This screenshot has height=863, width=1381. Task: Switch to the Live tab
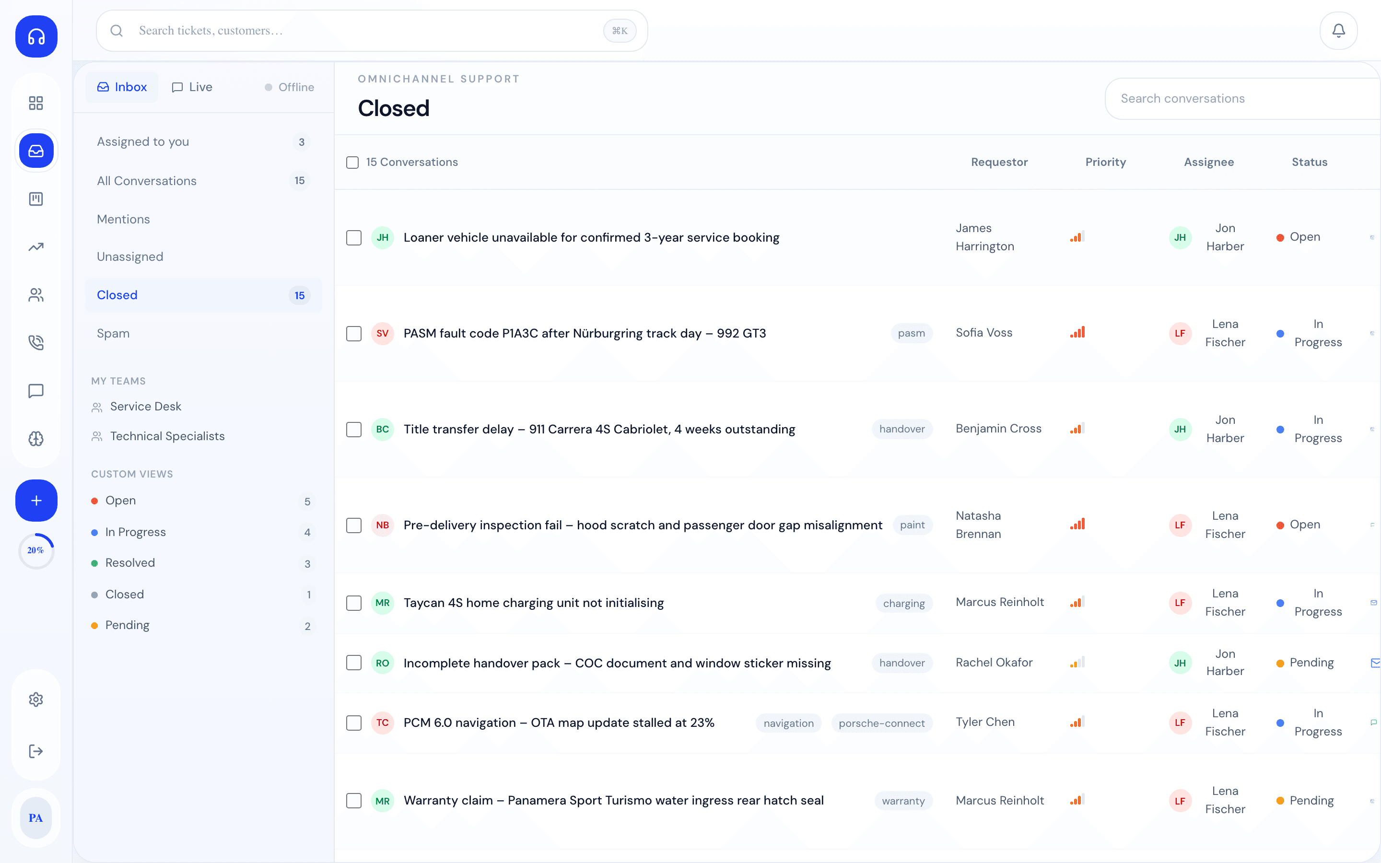[192, 87]
